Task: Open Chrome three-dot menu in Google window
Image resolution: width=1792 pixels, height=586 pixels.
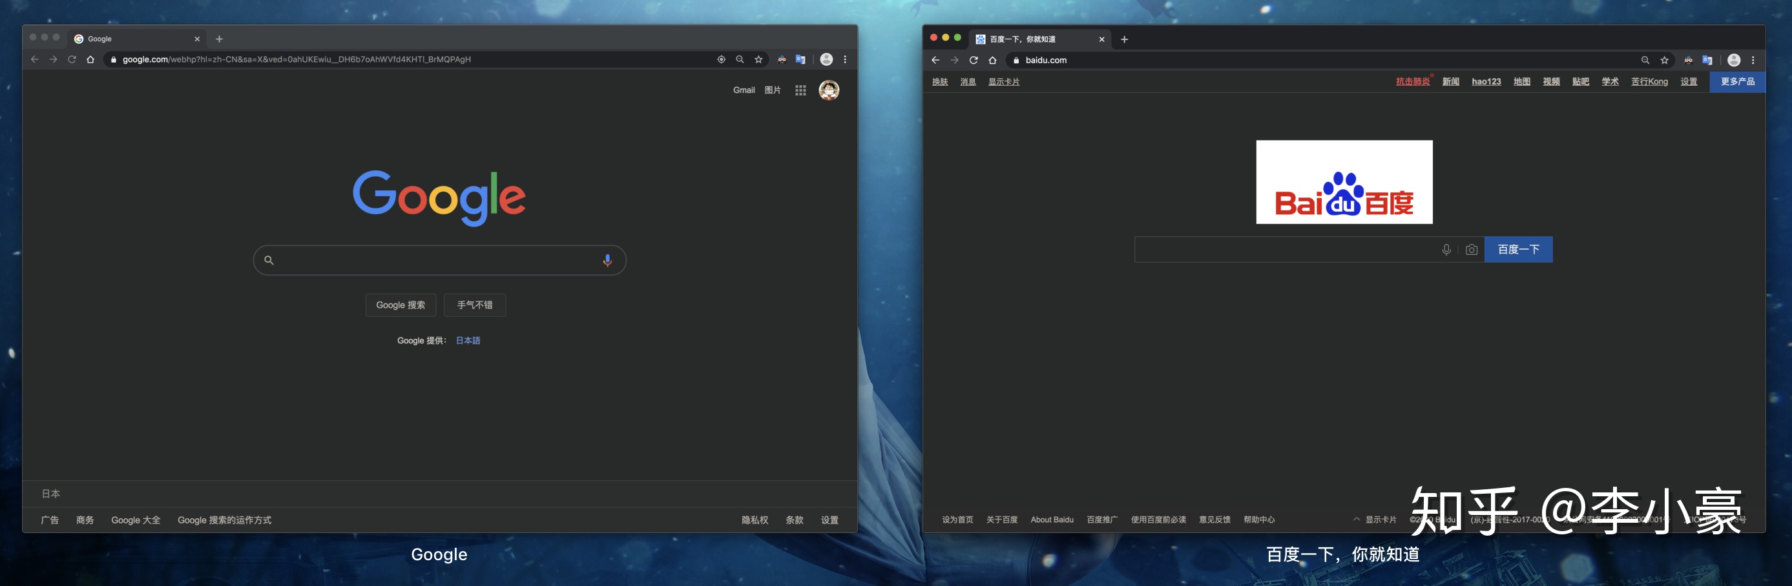Action: pyautogui.click(x=845, y=60)
